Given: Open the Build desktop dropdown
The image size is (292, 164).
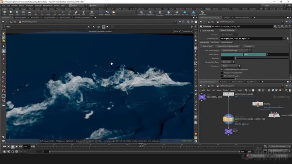Looking at the screenshot, I should click(78, 6).
